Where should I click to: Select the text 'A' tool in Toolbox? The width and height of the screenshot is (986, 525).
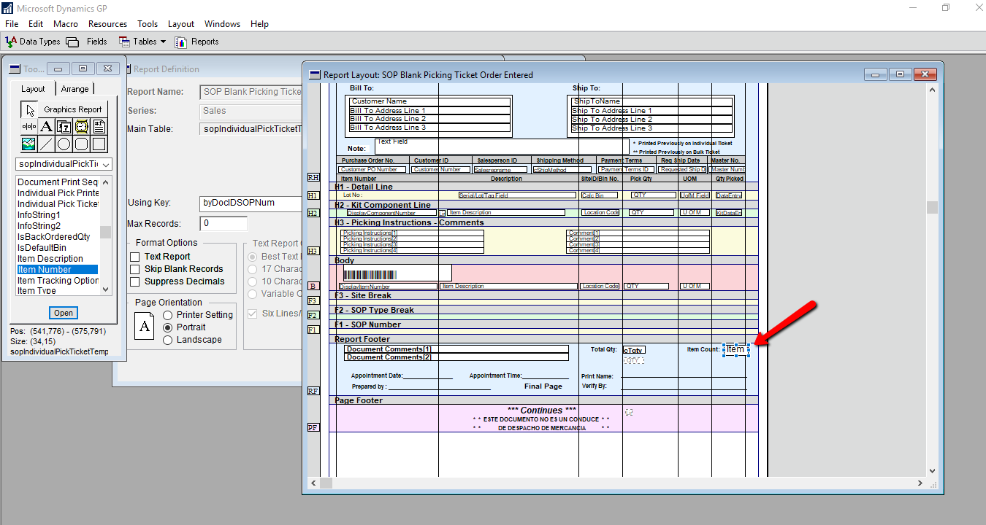click(x=47, y=126)
